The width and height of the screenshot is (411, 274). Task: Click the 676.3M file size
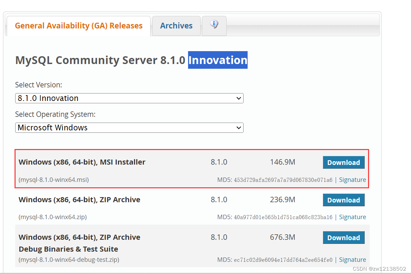point(282,237)
